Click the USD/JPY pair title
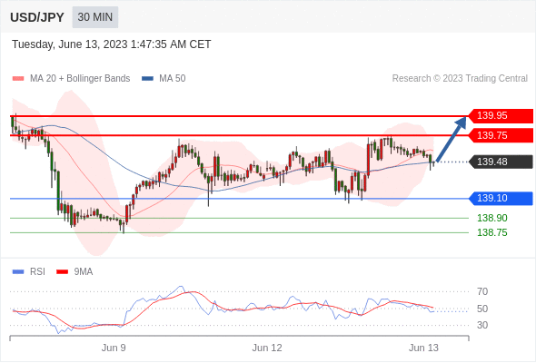536x363 pixels. (37, 17)
